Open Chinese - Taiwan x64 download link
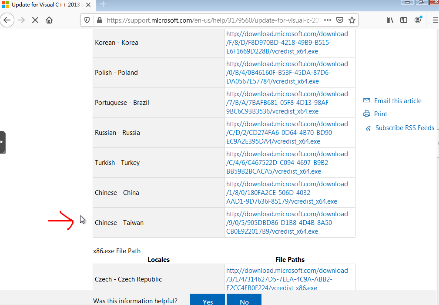439x305 pixels. 287,223
